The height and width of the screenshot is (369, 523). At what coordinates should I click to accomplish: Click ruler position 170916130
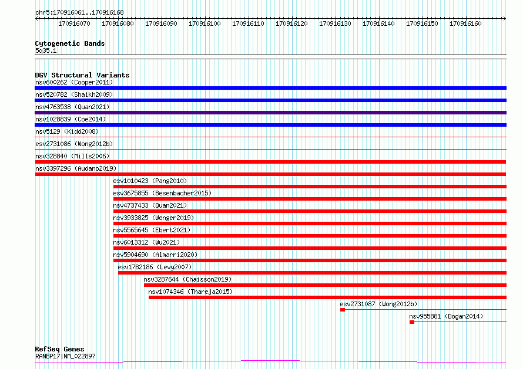(x=335, y=23)
